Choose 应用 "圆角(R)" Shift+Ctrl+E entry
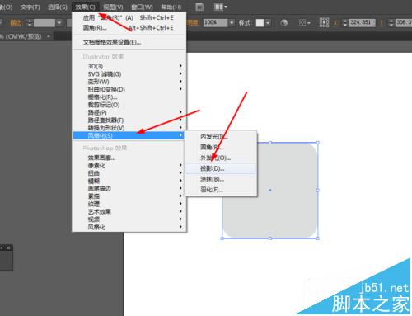412x316 pixels. [129, 17]
